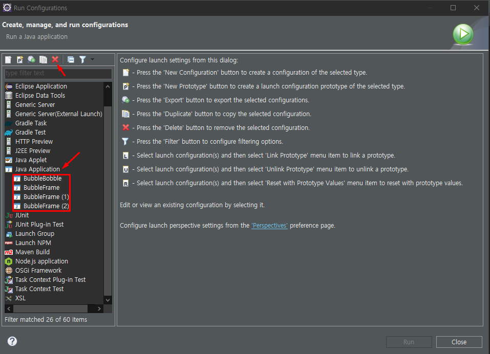Maximize the Run Configurations window
The height and width of the screenshot is (354, 490).
click(453, 8)
